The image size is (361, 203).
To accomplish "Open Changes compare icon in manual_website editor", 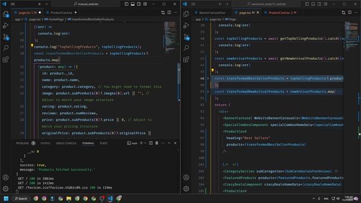I will click(x=163, y=12).
